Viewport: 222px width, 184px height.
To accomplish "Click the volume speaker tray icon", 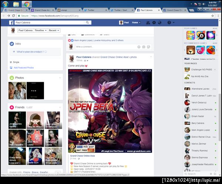I will pos(204,4).
